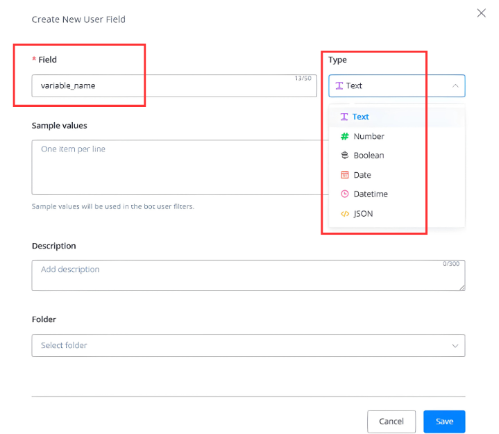Click the green hash Number icon
This screenshot has width=499, height=434.
[x=344, y=136]
